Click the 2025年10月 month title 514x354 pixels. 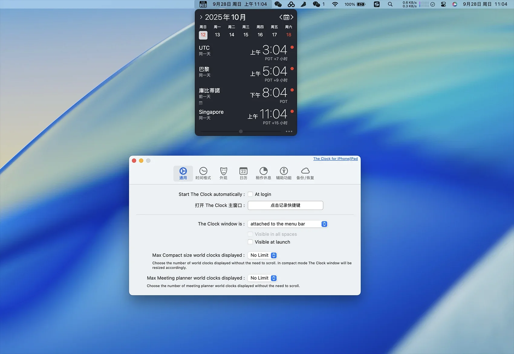pyautogui.click(x=226, y=17)
